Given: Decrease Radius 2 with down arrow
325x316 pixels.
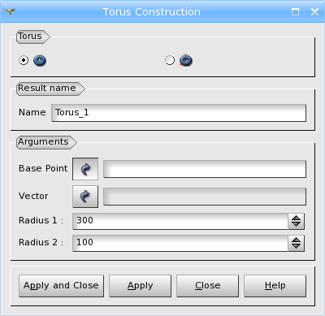Looking at the screenshot, I should click(x=297, y=246).
